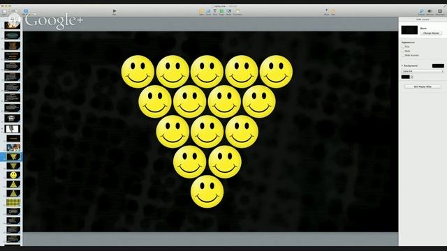
Task: Open the Media toolbar icon
Action: 228,12
